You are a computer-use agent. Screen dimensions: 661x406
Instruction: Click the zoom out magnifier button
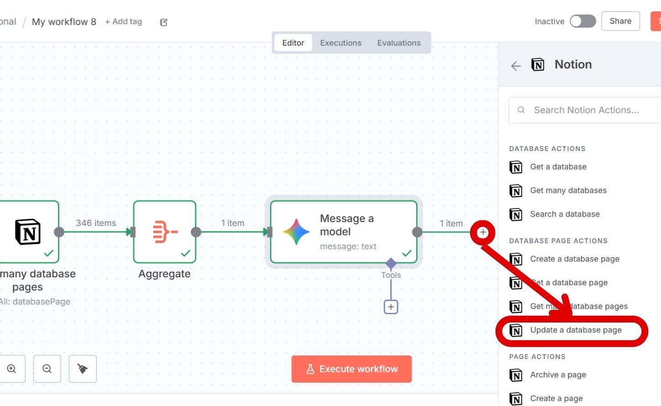(x=47, y=369)
